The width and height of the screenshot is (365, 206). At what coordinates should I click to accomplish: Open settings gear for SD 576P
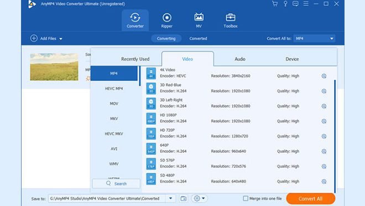click(324, 166)
